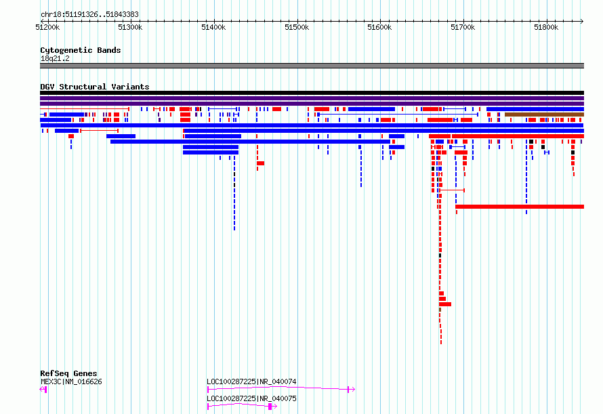Click the 18q21.2 band label
Viewport: 603px width, 414px height.
pos(55,58)
